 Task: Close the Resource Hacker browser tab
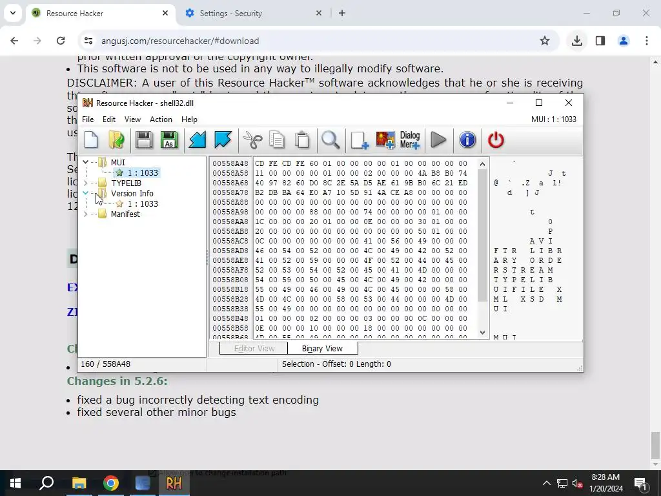(x=165, y=13)
